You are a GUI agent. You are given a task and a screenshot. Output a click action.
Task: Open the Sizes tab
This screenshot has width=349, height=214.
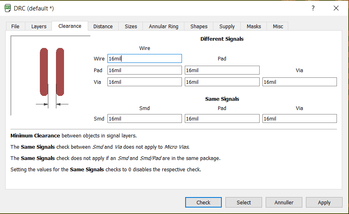131,26
